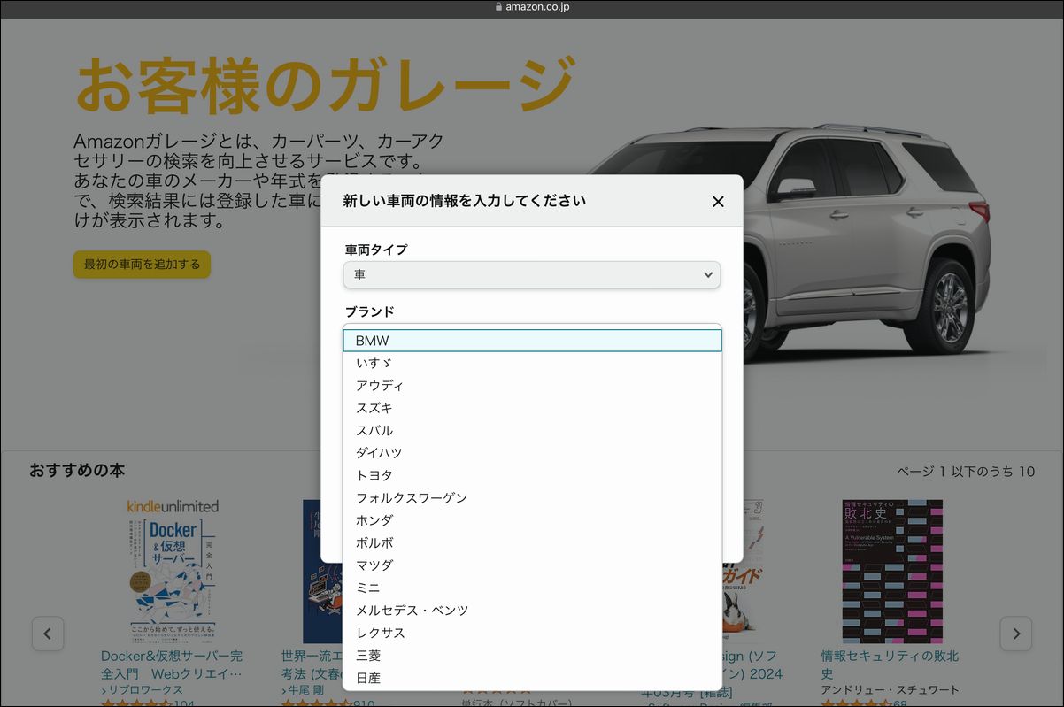
Task: Close the new vehicle info dialog
Action: 718,202
